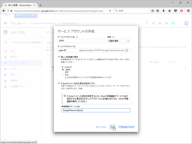Bookmark this page with the star icon
192x144 pixels.
tap(152, 11)
